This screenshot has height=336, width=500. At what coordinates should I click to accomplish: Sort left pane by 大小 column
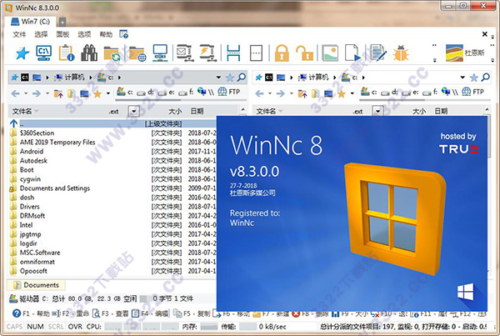tap(175, 111)
